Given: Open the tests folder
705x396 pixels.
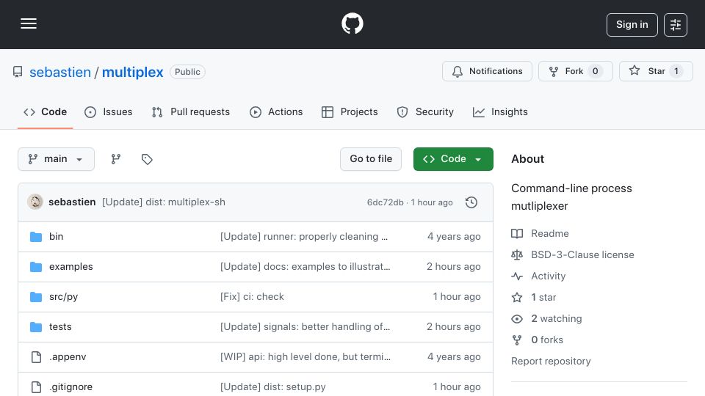Looking at the screenshot, I should pos(60,327).
